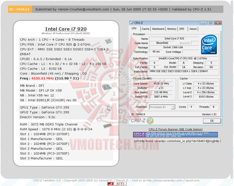Click the Revision field showing D0
The height and width of the screenshot is (186, 234).
click(211, 67)
